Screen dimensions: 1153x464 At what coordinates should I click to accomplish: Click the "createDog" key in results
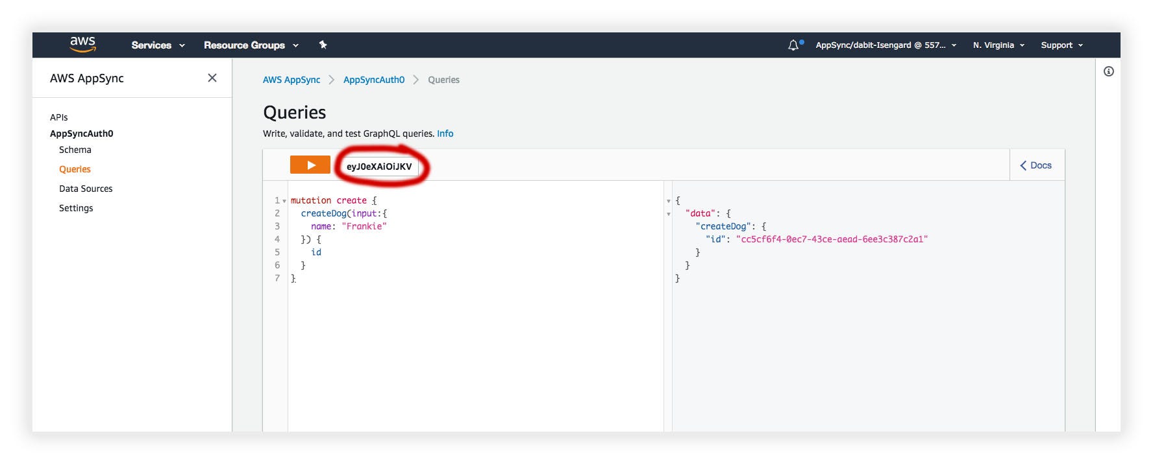[x=723, y=226]
